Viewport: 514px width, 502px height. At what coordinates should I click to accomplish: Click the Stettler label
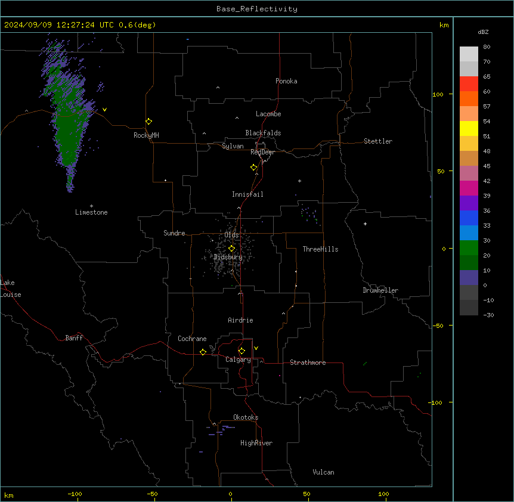pos(378,141)
